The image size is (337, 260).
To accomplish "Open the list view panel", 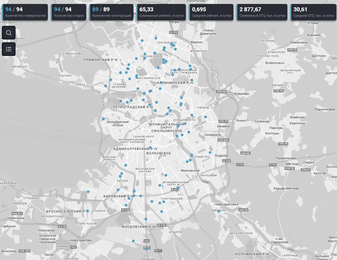I will pos(9,49).
